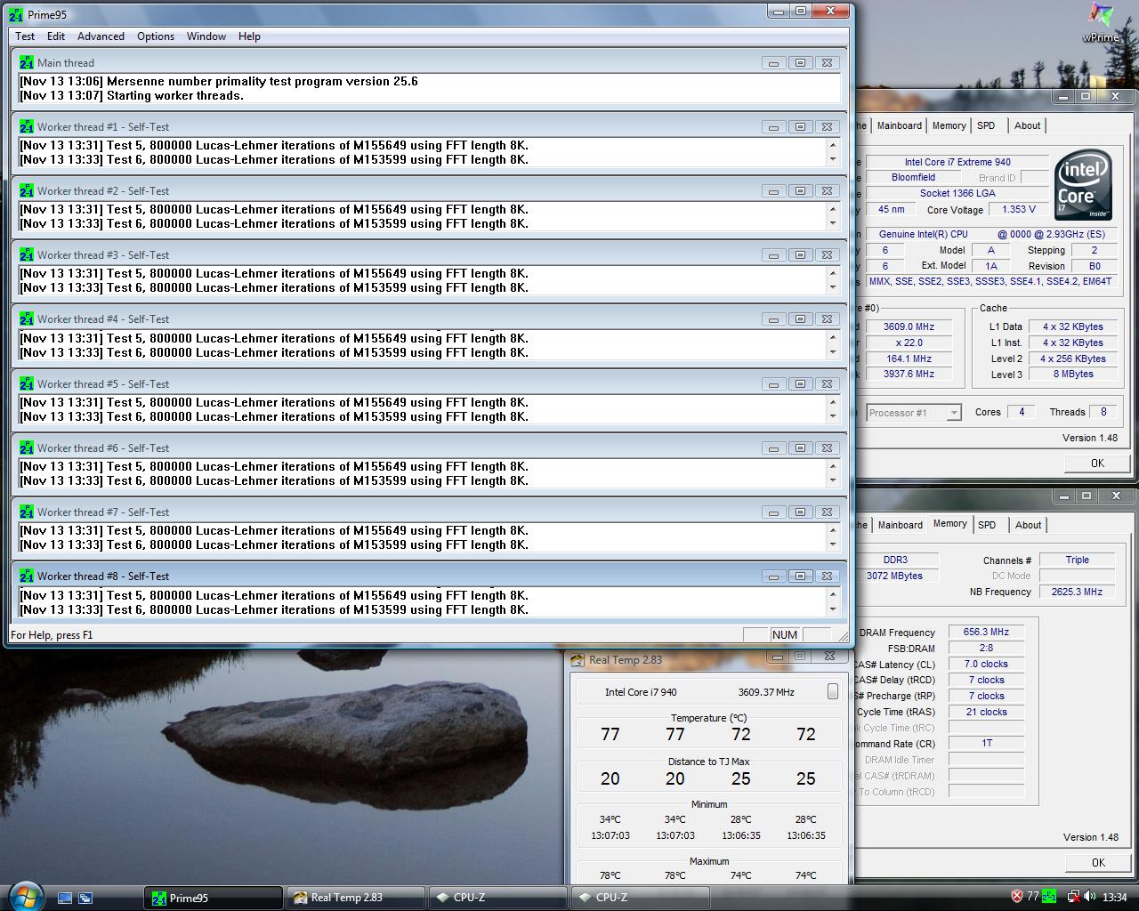The width and height of the screenshot is (1139, 911).
Task: Restore the Worker thread #6 child window
Action: 800,448
